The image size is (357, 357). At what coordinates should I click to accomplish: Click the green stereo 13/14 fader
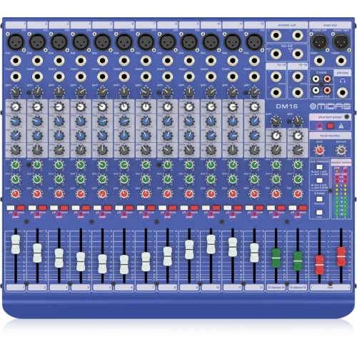point(276,258)
